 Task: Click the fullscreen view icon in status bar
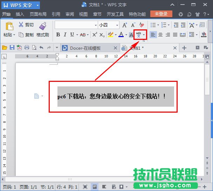tap(85, 187)
